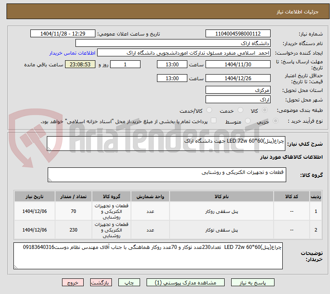Select the کالا radio button

pyautogui.click(x=265, y=110)
